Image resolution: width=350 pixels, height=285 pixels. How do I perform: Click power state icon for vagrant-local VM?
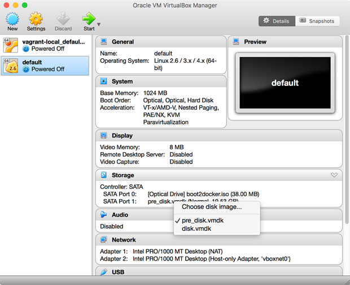(26, 49)
